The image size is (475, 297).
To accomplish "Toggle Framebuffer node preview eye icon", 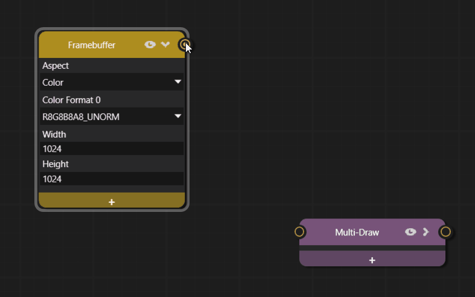I will click(x=150, y=45).
